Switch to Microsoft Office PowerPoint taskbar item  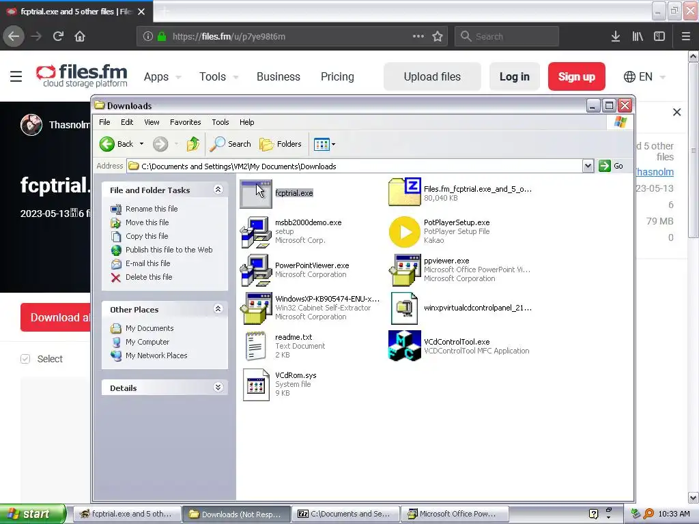pyautogui.click(x=454, y=514)
